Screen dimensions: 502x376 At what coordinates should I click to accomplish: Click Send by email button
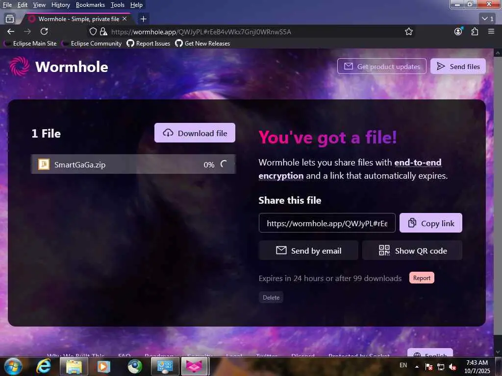tap(308, 250)
